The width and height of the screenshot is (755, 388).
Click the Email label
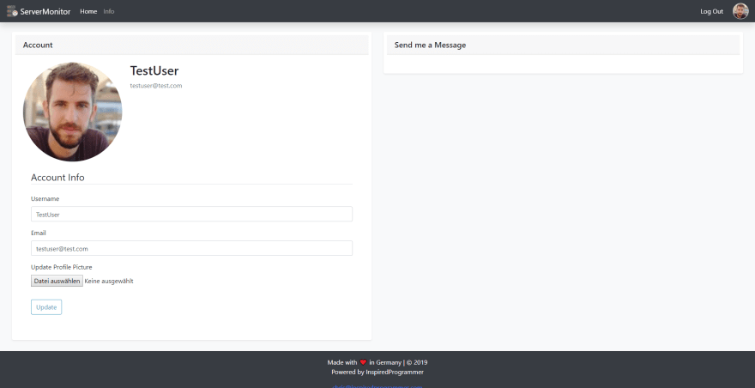coord(39,233)
